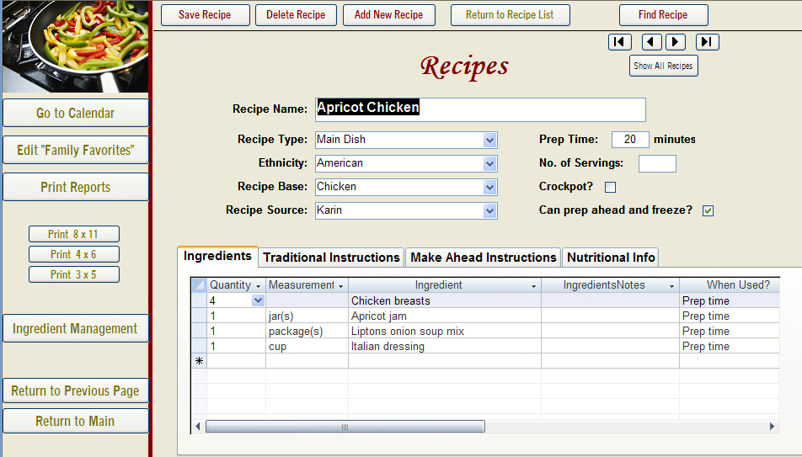Screen dimensions: 802x457
Task: Select row selector for Apricot jam row
Action: pyautogui.click(x=199, y=316)
